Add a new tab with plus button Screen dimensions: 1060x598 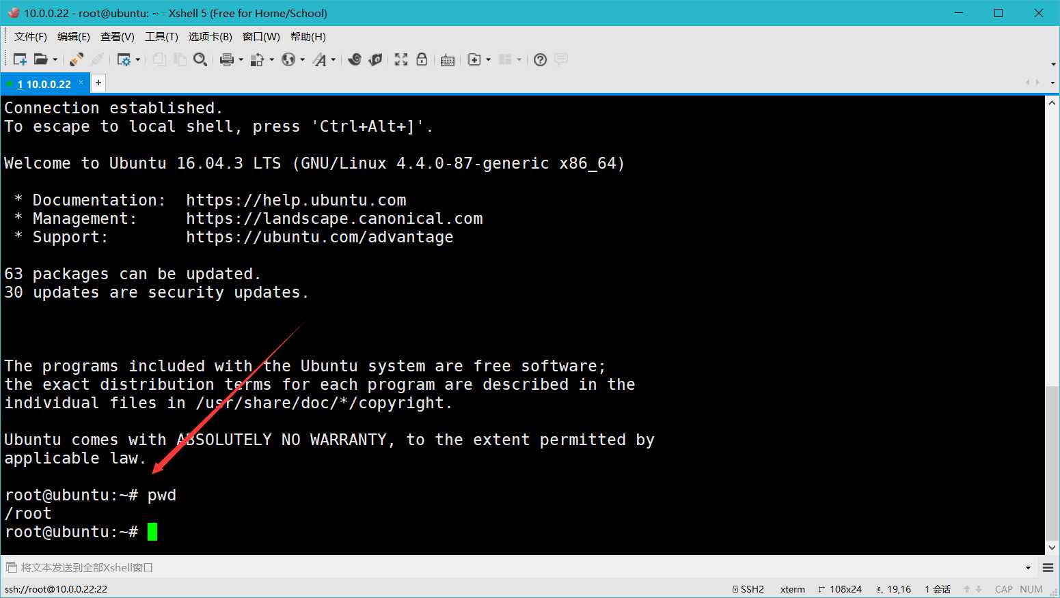[x=98, y=83]
